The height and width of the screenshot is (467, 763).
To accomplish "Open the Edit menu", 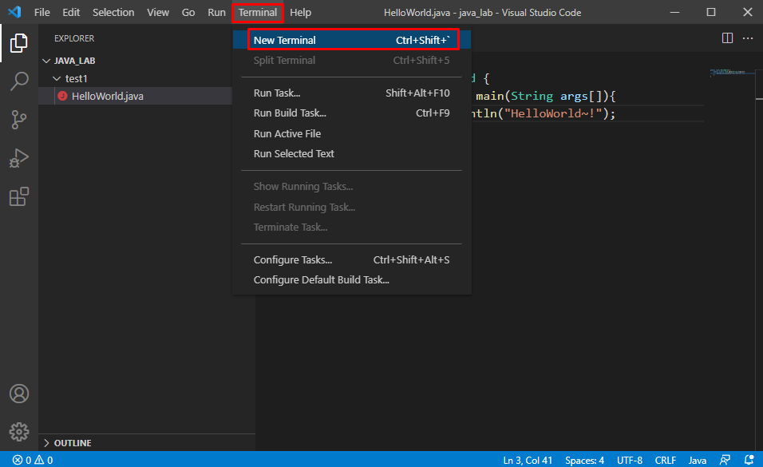I will 71,12.
